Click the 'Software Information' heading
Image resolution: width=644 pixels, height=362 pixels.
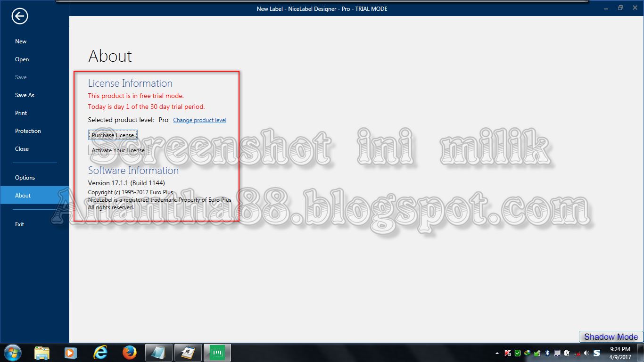tap(133, 171)
